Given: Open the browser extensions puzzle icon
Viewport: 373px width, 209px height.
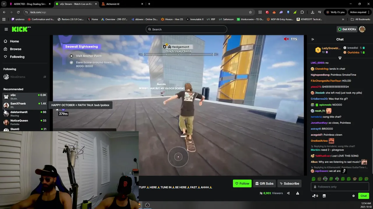Looking at the screenshot, I should [x=302, y=12].
